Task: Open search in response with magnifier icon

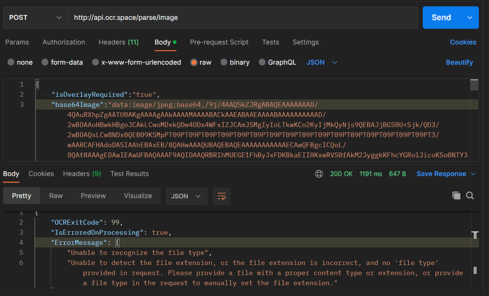Action: [x=470, y=195]
